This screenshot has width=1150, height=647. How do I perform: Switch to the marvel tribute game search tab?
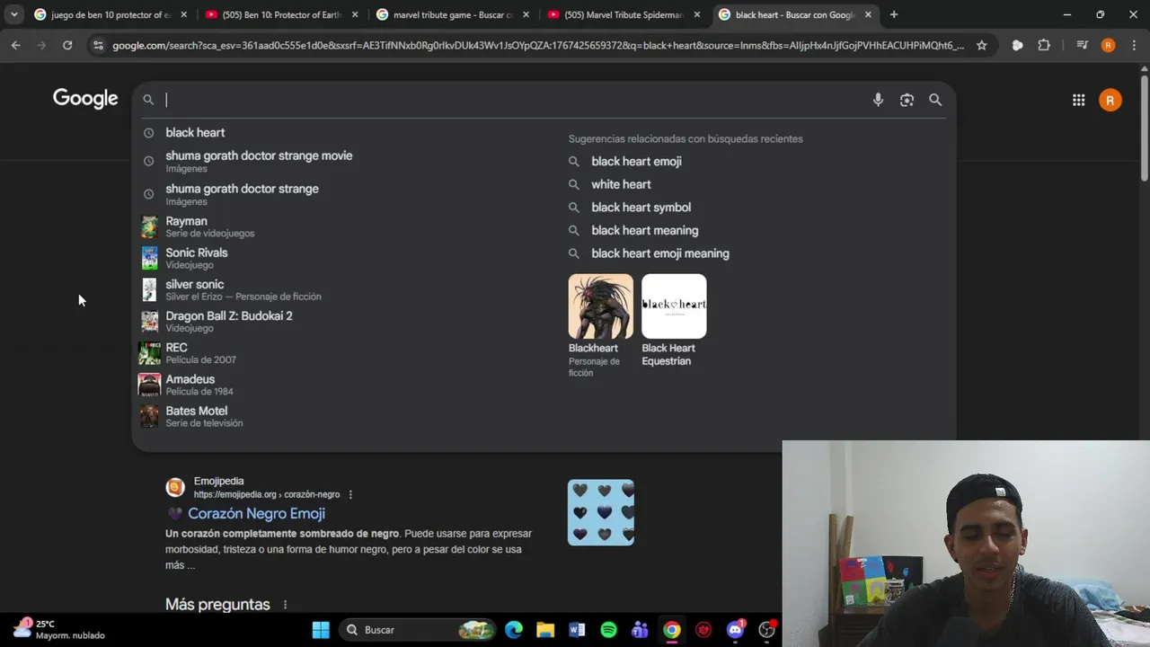pyautogui.click(x=453, y=14)
